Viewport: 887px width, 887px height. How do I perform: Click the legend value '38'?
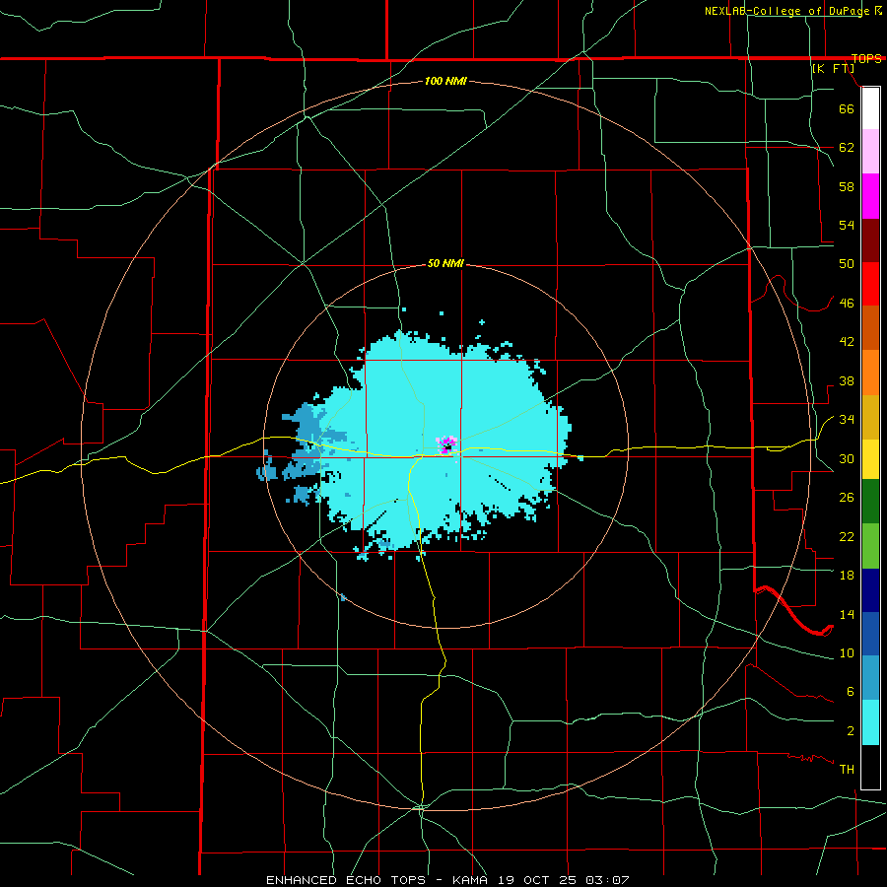847,380
